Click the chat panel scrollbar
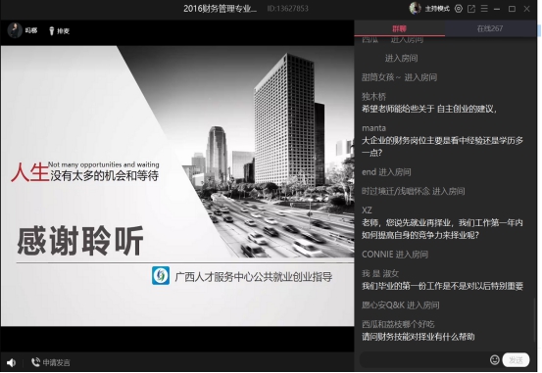Image resolution: width=542 pixels, height=373 pixels. pos(535,322)
